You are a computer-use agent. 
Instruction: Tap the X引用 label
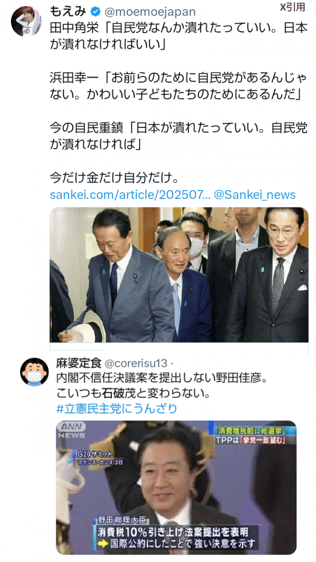[292, 8]
